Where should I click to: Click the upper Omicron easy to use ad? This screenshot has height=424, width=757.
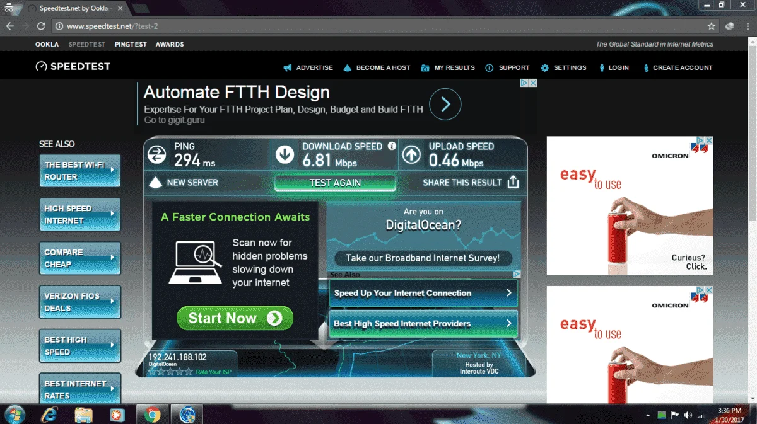click(x=630, y=205)
